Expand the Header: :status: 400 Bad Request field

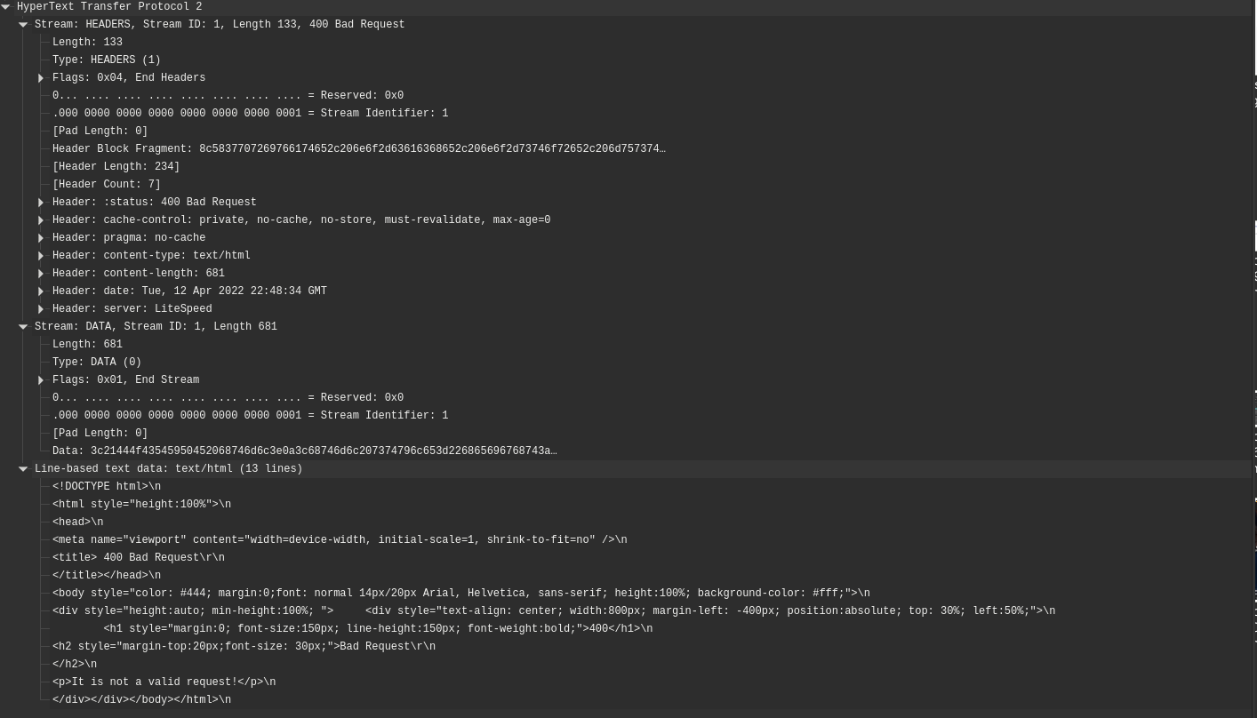point(41,202)
